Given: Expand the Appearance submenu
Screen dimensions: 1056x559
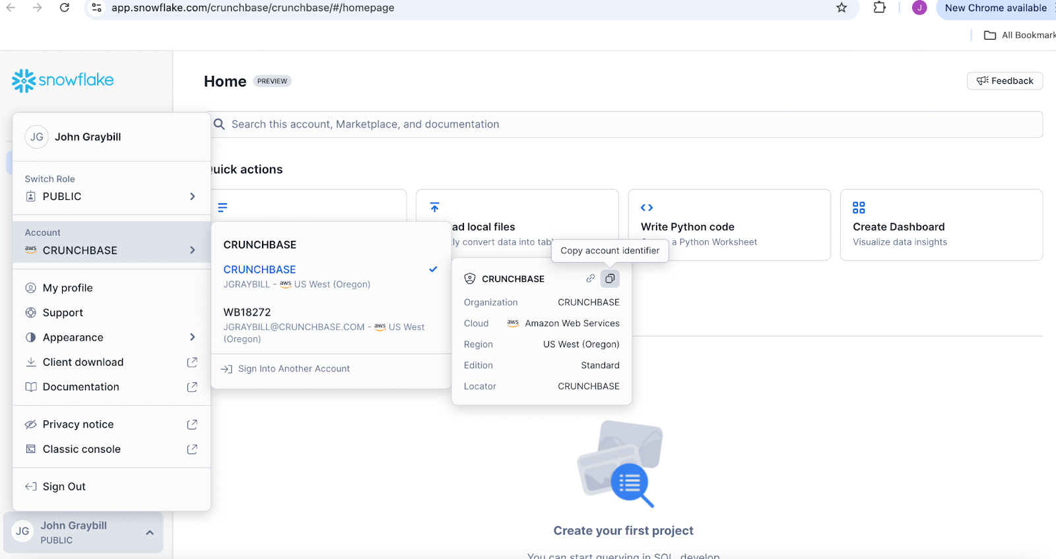Looking at the screenshot, I should 112,337.
